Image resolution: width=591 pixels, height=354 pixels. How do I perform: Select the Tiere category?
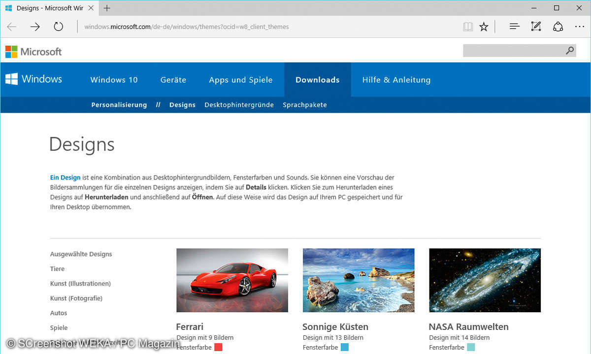pos(57,269)
